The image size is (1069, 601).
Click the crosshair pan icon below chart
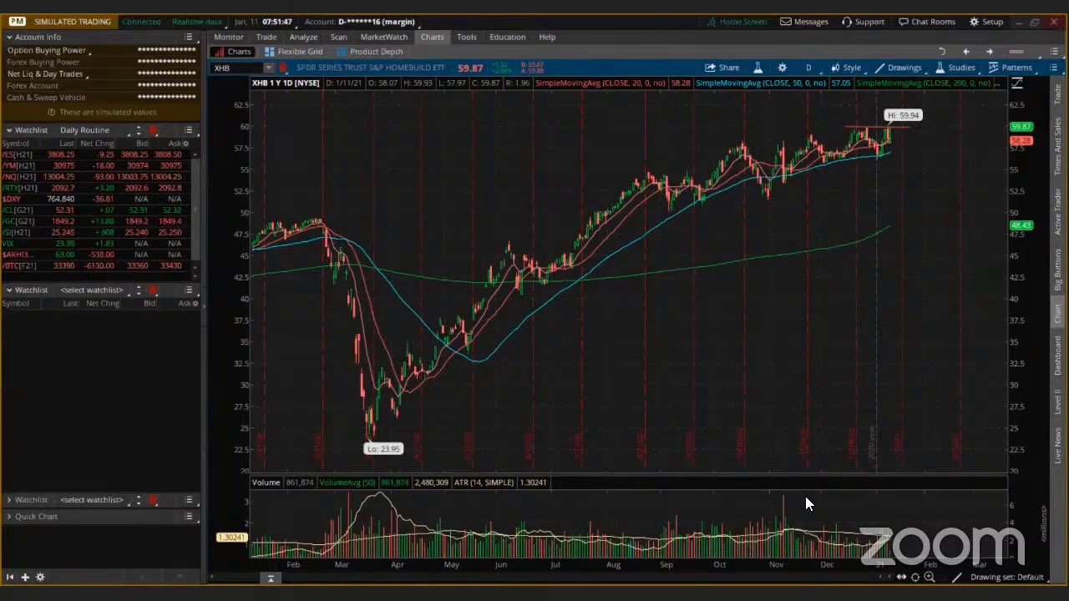pos(915,577)
